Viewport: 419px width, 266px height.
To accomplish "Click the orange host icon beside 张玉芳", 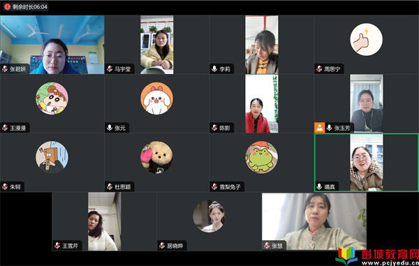I will coord(320,128).
